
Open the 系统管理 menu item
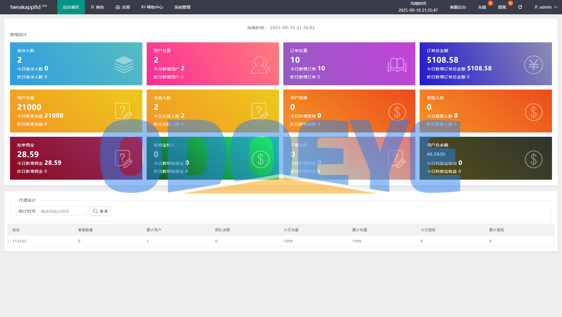pyautogui.click(x=182, y=7)
